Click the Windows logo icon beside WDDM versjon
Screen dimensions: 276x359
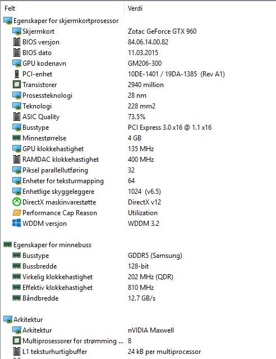coord(16,223)
